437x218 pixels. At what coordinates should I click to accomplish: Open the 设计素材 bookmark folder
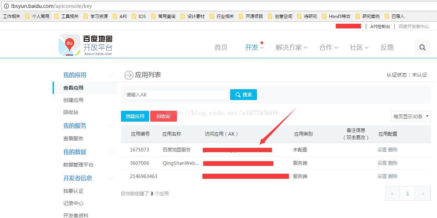(192, 16)
